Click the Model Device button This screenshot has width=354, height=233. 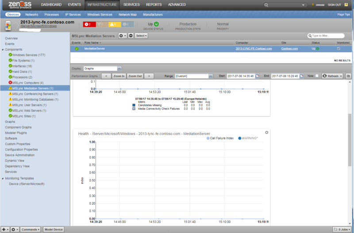(x=54, y=229)
